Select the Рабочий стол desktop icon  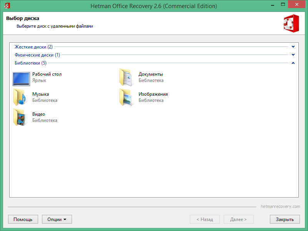click(x=21, y=79)
